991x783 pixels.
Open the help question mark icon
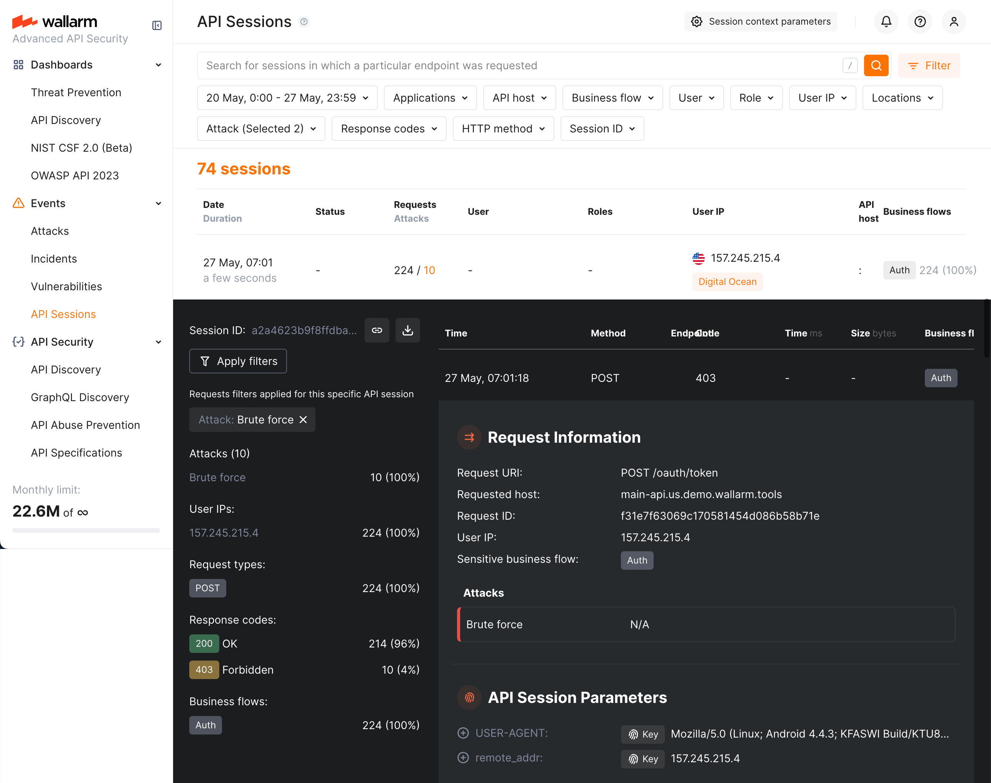click(x=920, y=22)
